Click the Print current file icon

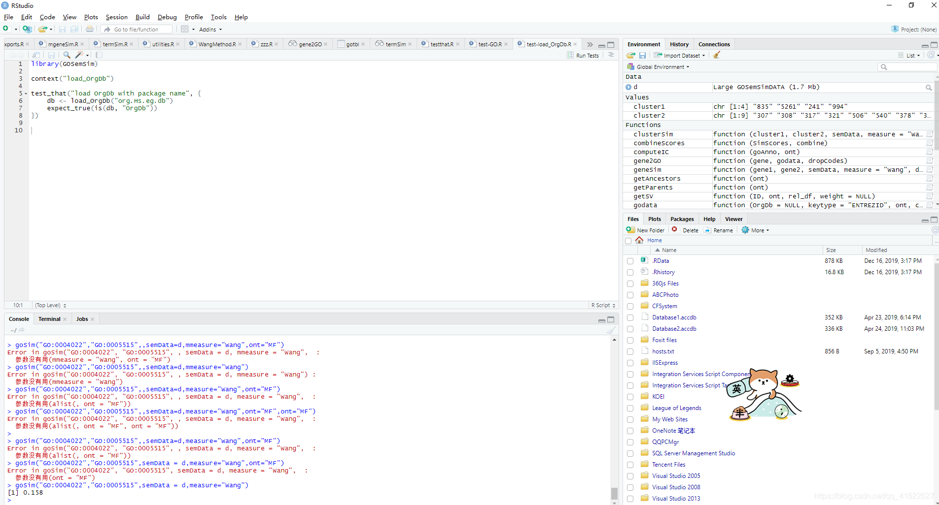(90, 29)
